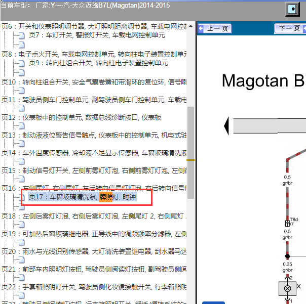Select 页21：前部车内照明灯按钮

coord(94,269)
